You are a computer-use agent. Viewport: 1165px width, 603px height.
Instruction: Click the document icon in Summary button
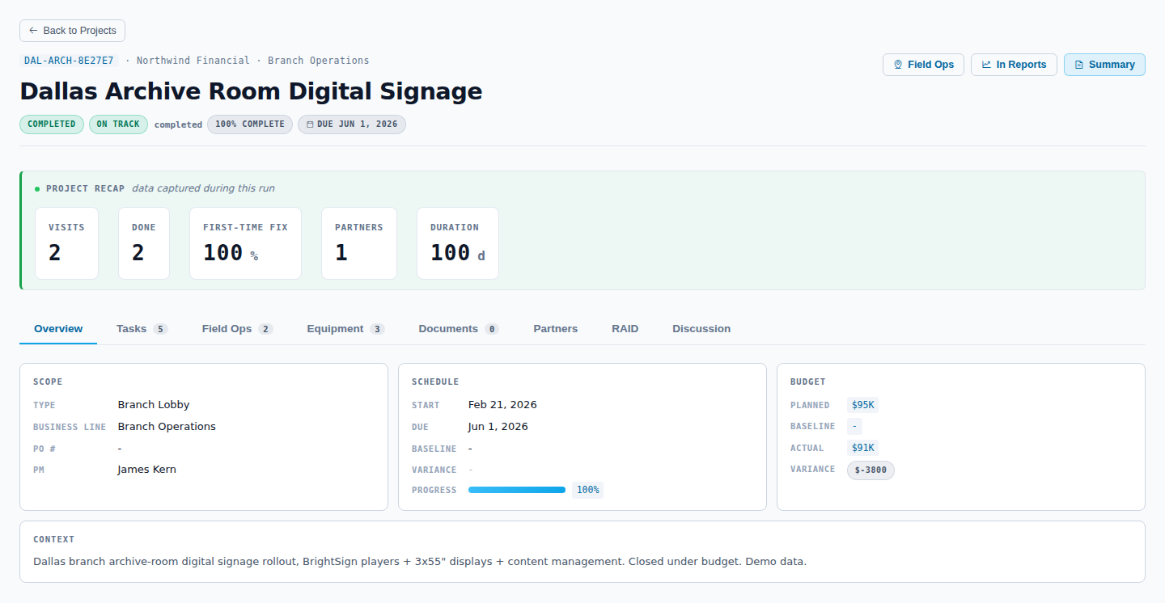pos(1079,65)
